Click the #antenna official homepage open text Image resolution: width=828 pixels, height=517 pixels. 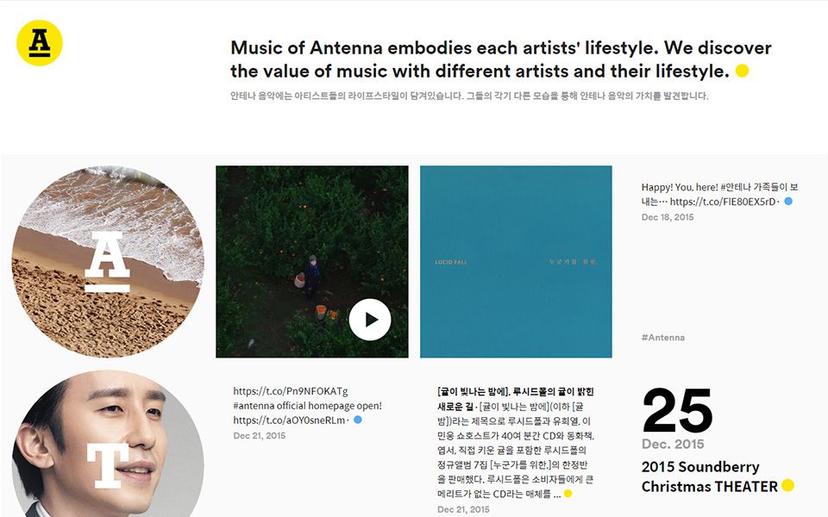point(307,406)
